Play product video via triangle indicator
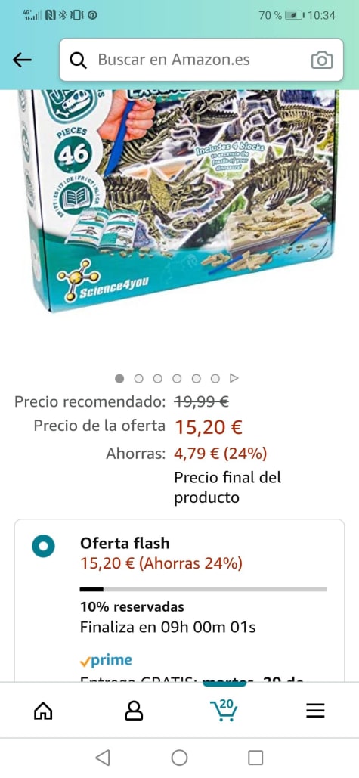The image size is (359, 778). [234, 379]
